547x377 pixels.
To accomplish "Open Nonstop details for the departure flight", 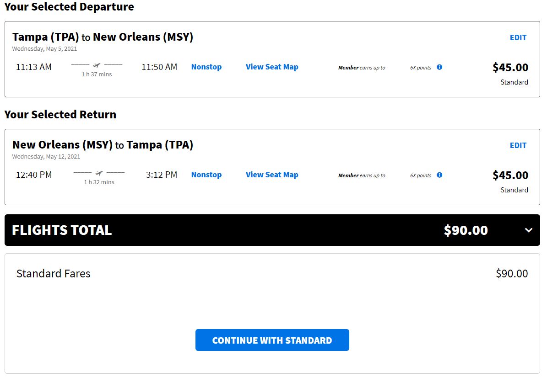I will coord(206,67).
